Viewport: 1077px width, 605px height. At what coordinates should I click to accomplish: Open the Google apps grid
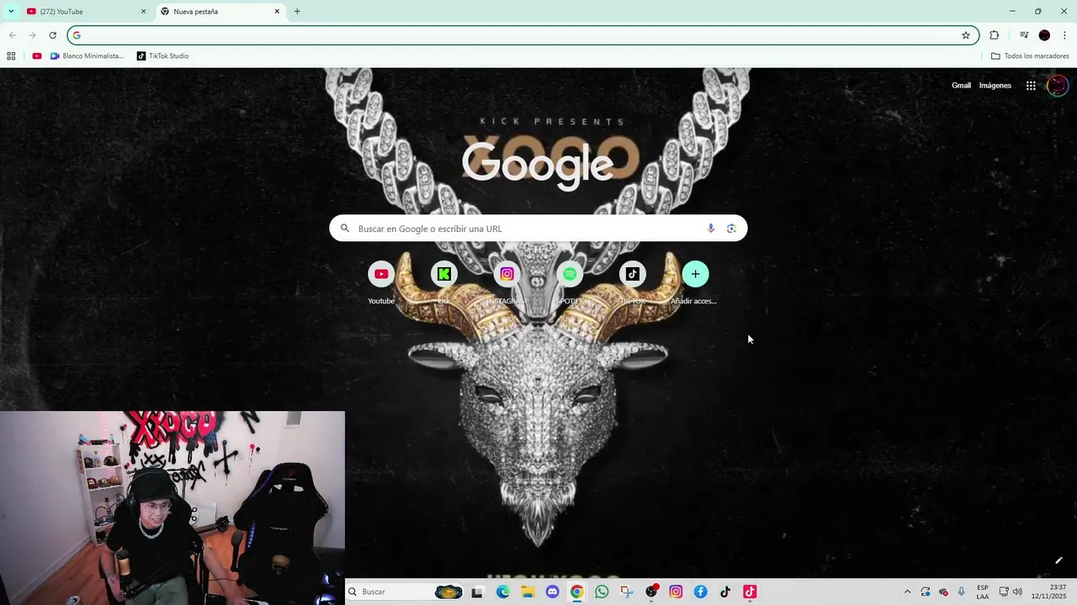[1031, 86]
